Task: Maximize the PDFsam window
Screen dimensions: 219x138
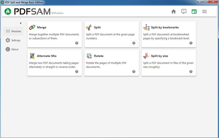Action: tap(205, 2)
